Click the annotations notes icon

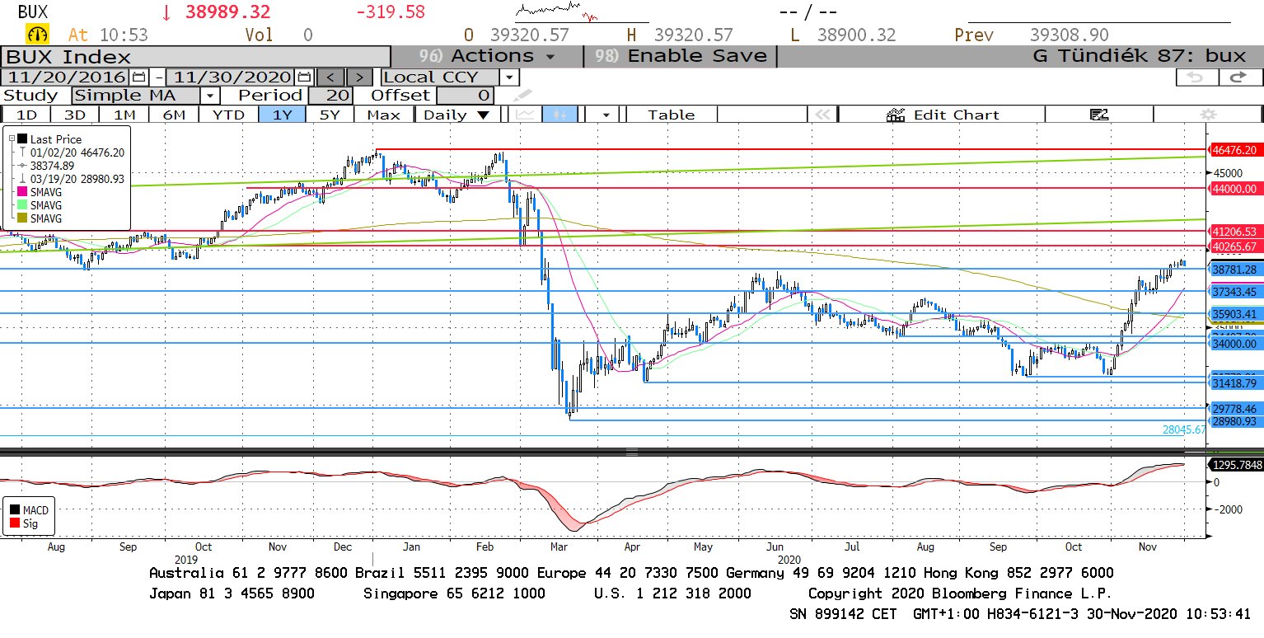1098,115
